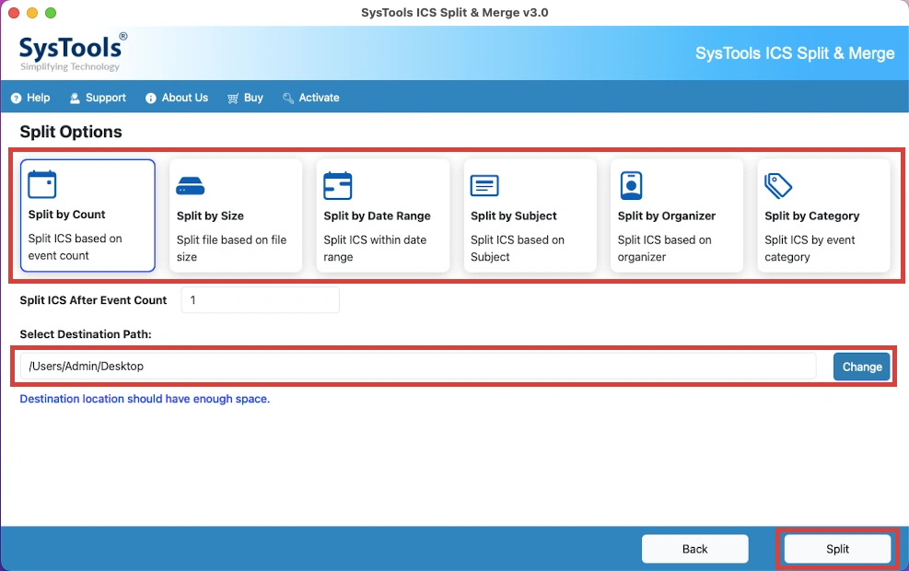909x571 pixels.
Task: Click the Split ICS After Event Count field
Action: coord(261,300)
